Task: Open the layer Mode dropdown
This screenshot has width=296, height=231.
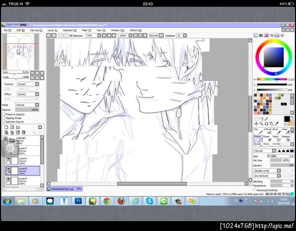Action: pos(27,105)
